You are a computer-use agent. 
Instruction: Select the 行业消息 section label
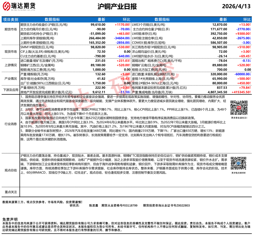click(11, 124)
